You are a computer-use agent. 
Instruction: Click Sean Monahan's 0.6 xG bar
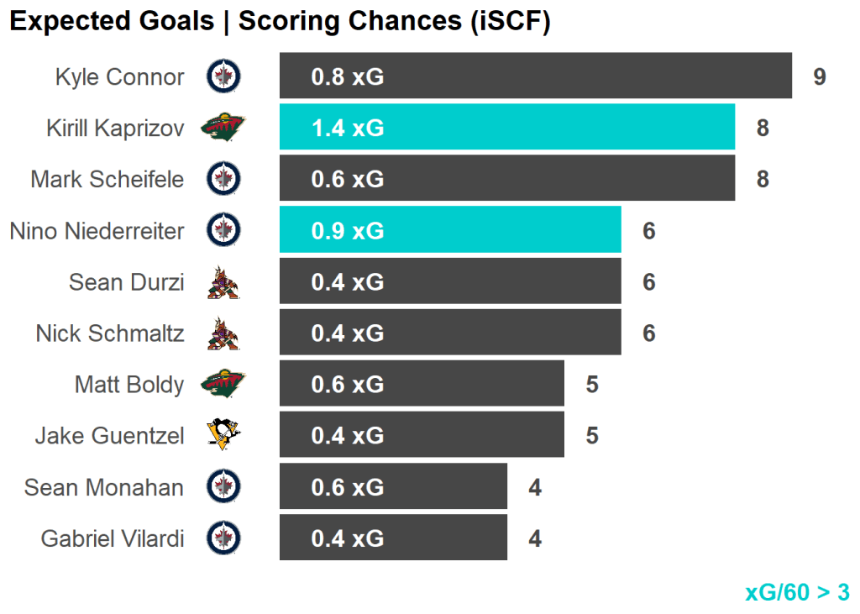pyautogui.click(x=393, y=486)
